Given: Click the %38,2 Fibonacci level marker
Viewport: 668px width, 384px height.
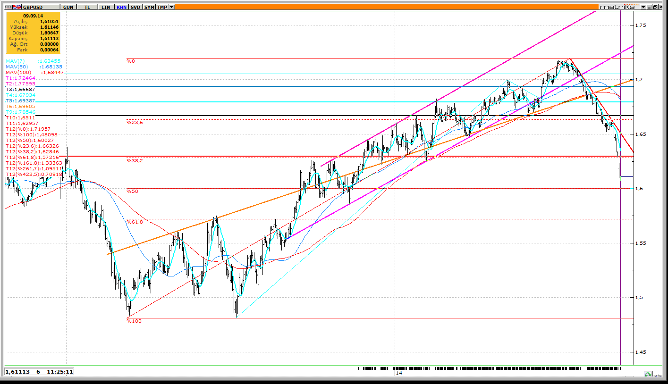Looking at the screenshot, I should point(135,161).
